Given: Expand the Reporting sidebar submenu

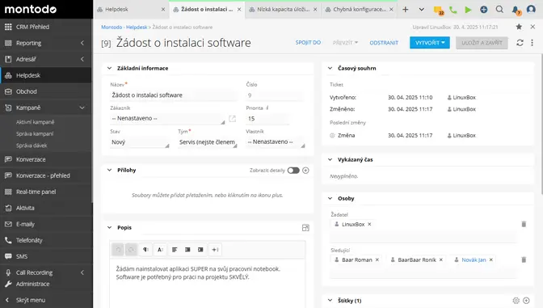Looking at the screenshot, I should tap(82, 43).
